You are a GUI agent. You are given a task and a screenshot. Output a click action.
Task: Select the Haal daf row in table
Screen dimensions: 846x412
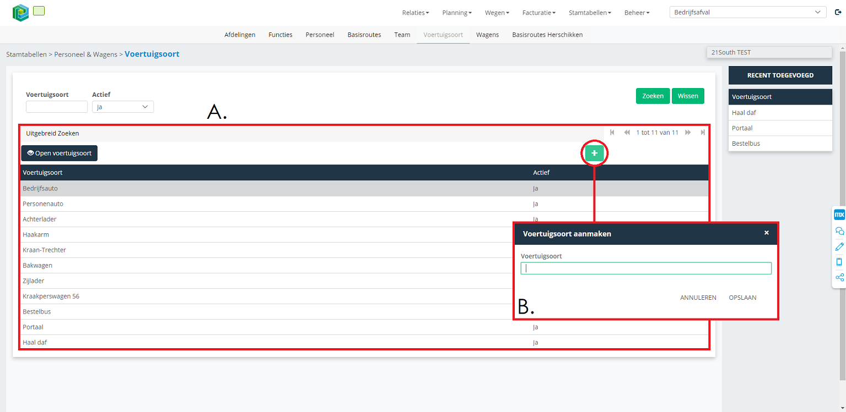tap(364, 342)
